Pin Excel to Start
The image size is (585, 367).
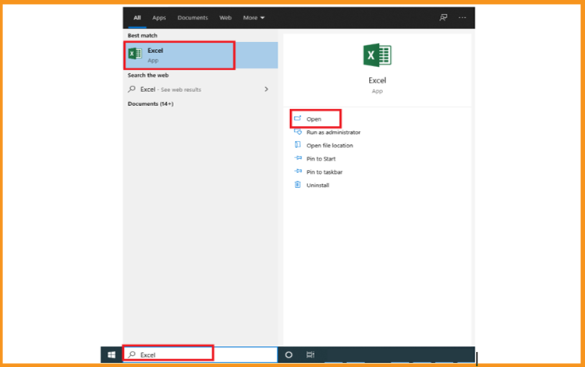point(321,159)
